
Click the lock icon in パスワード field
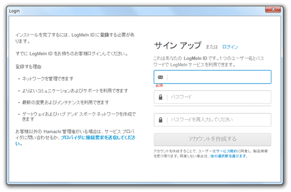pos(160,97)
